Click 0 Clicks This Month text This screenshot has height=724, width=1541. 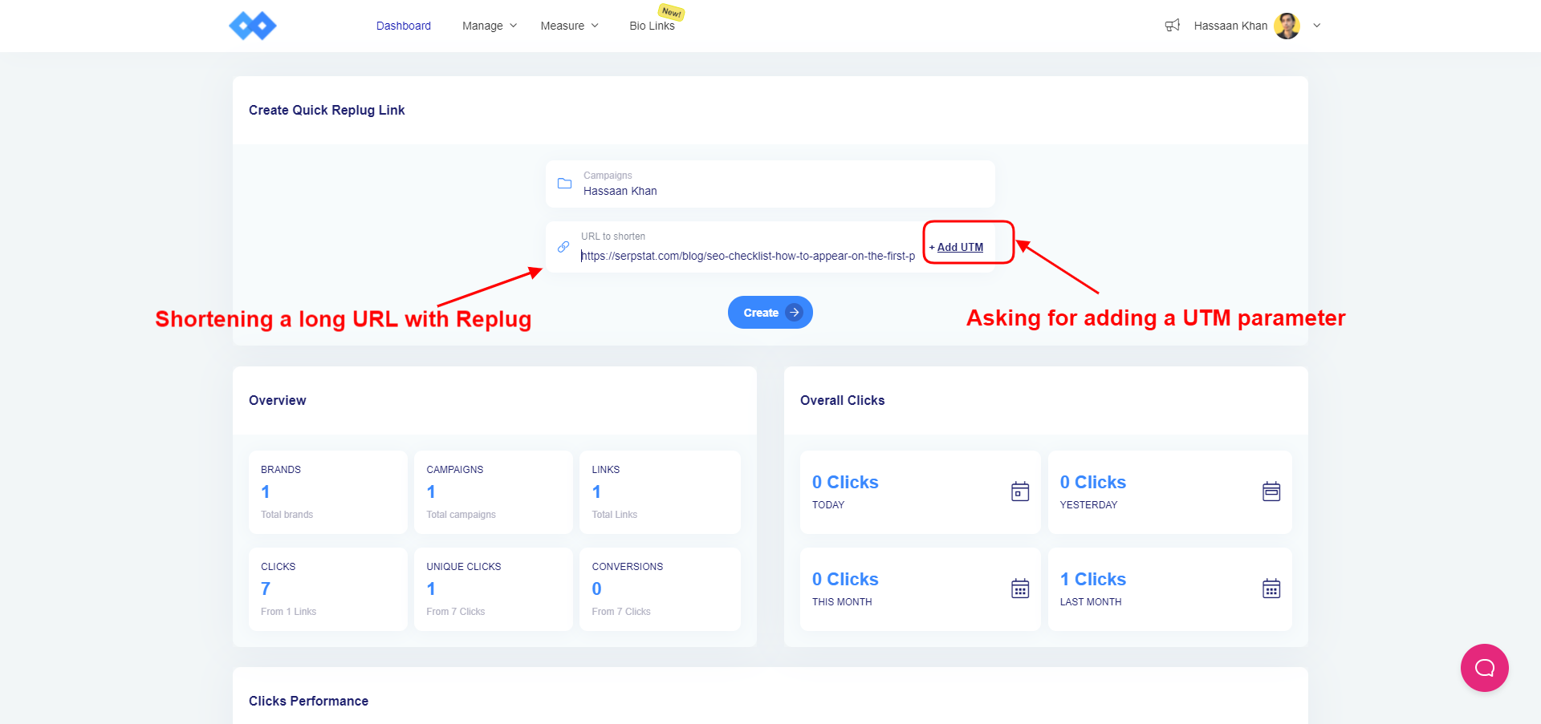(845, 580)
